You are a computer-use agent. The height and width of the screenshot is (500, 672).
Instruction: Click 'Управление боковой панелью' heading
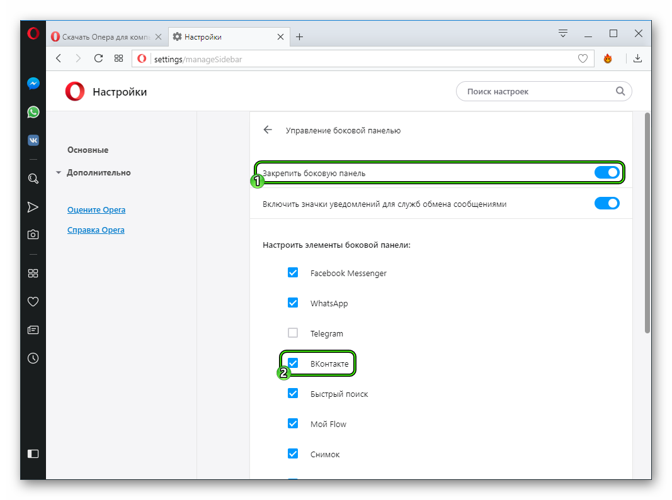click(x=343, y=131)
